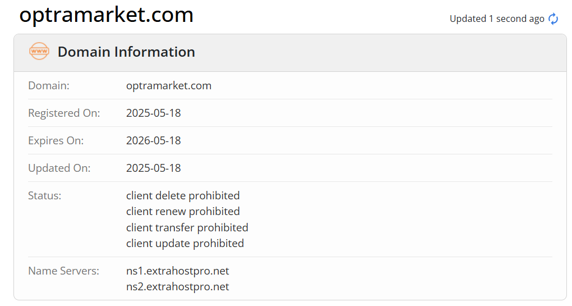Click the 'Name Servers:' label
This screenshot has height=306, width=572.
[63, 271]
